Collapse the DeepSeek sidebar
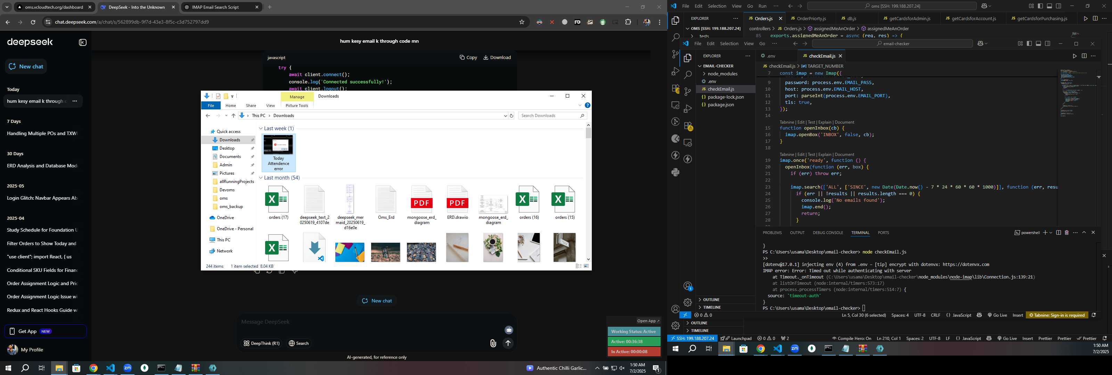The image size is (1112, 375). [83, 42]
